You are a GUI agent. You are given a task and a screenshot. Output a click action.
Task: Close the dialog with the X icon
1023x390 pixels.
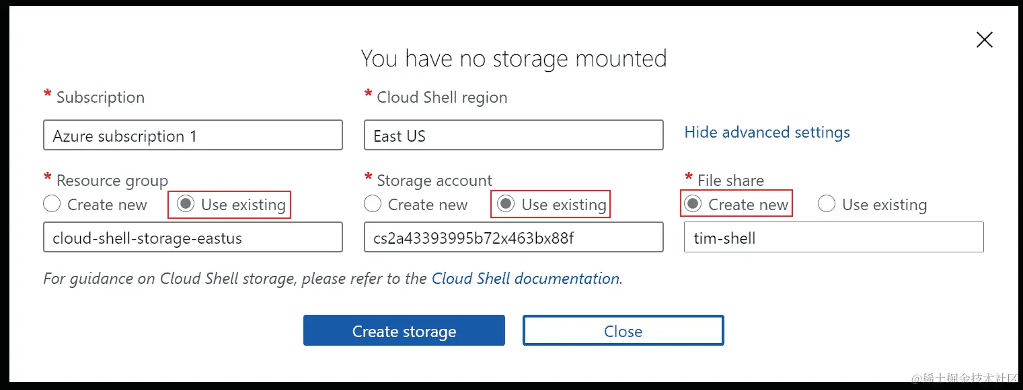point(984,40)
